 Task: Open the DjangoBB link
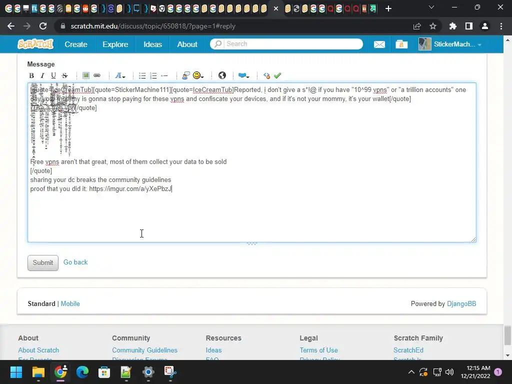point(461,303)
